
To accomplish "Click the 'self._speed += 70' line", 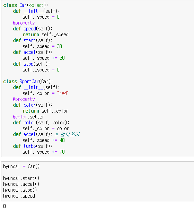I will [44, 152].
